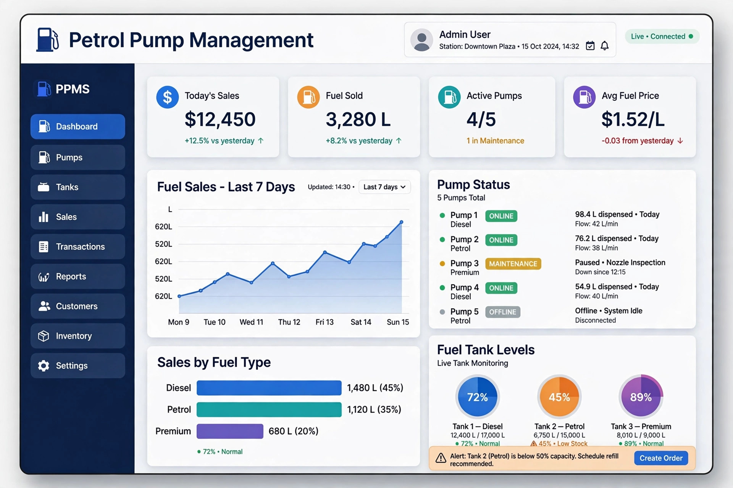The image size is (733, 488).
Task: Open the Dashboard menu item
Action: point(78,126)
